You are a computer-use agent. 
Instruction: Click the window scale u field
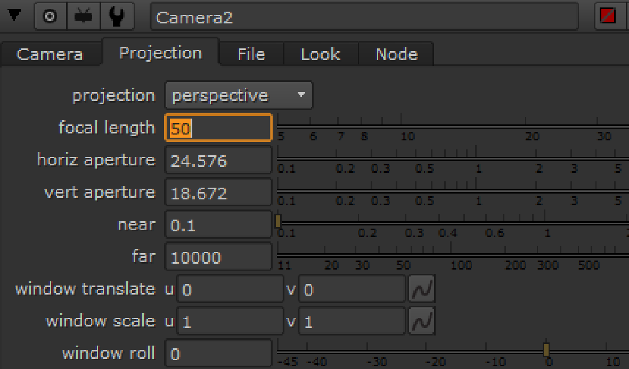(230, 322)
